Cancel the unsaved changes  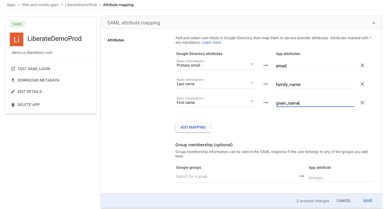point(344,201)
